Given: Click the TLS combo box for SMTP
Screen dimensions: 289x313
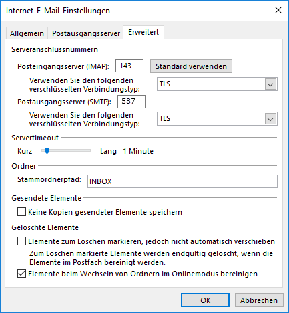Looking at the screenshot, I should pos(217,119).
